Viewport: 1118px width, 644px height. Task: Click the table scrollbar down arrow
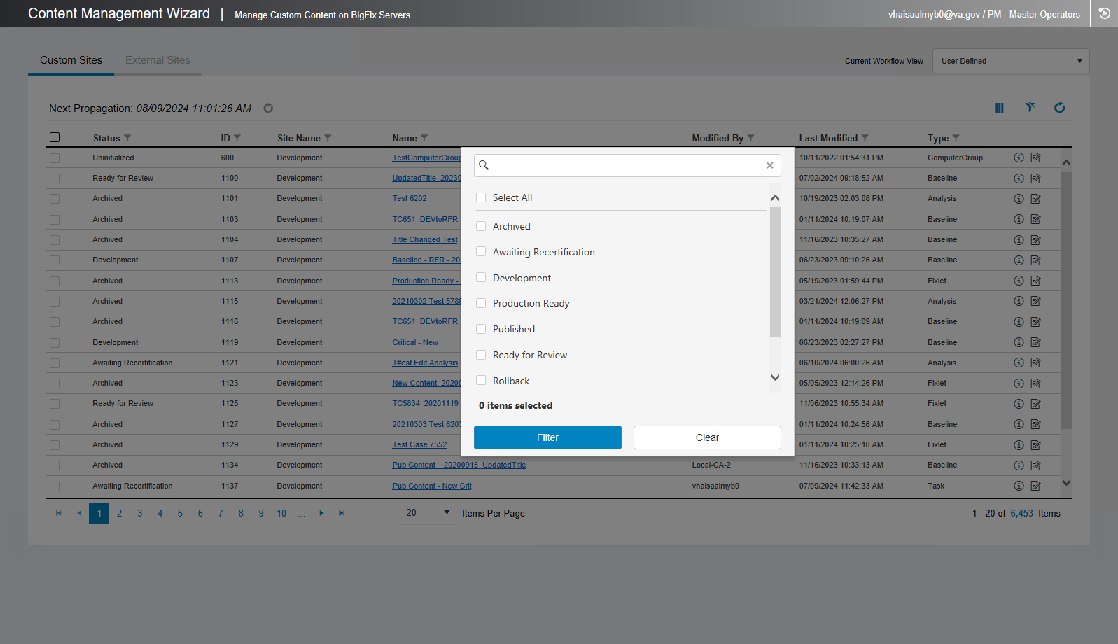tap(1066, 482)
